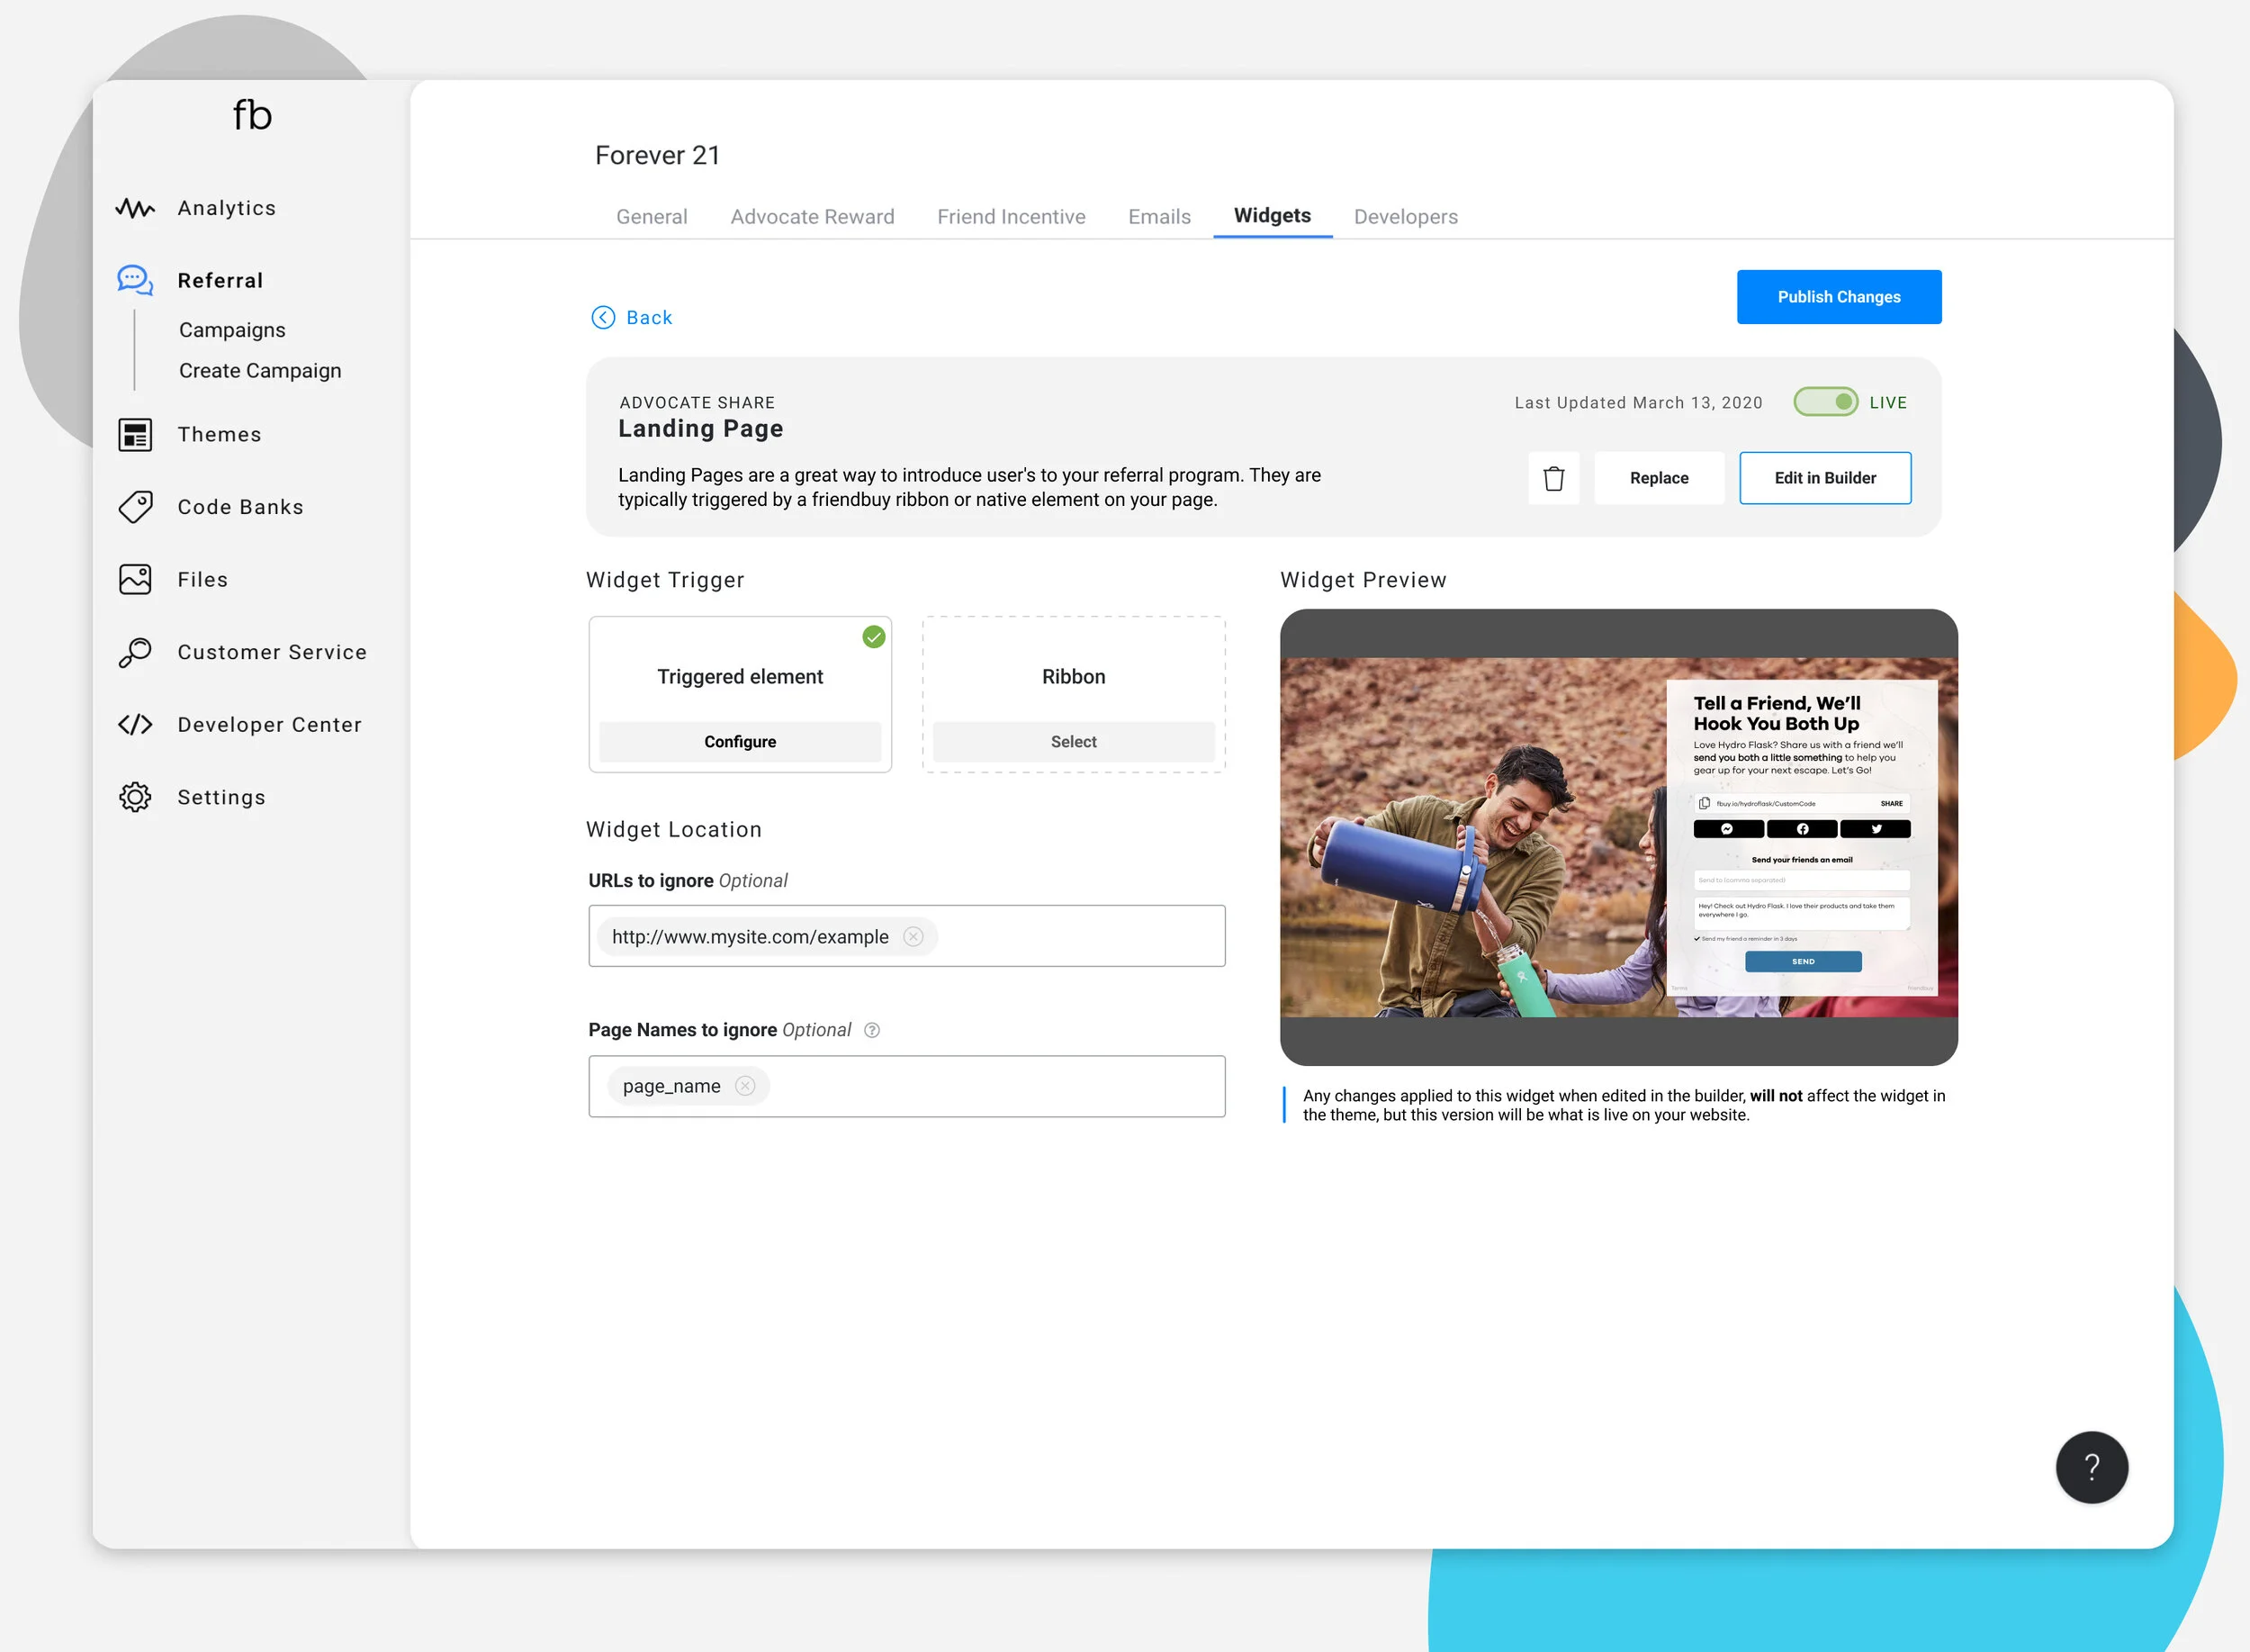The width and height of the screenshot is (2250, 1652).
Task: Click the Code Banks tag icon
Action: pyautogui.click(x=135, y=507)
